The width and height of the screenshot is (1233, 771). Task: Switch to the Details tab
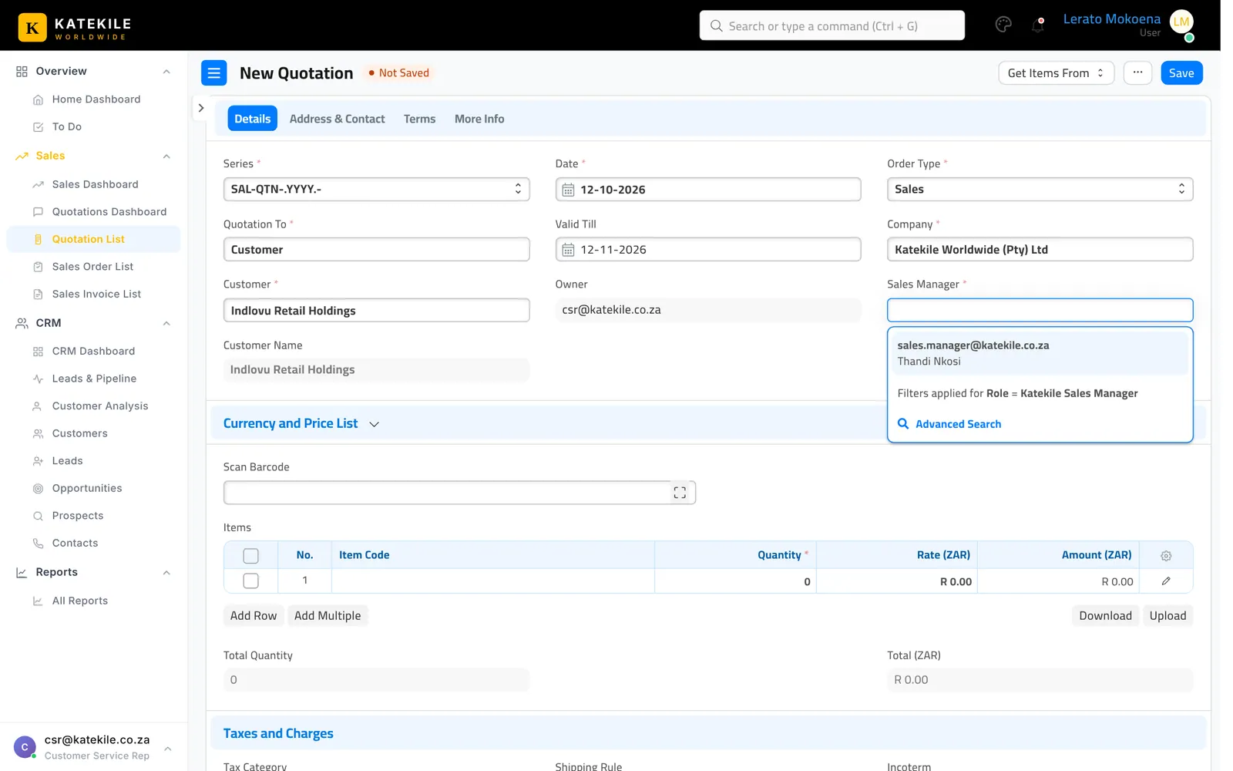click(x=252, y=119)
